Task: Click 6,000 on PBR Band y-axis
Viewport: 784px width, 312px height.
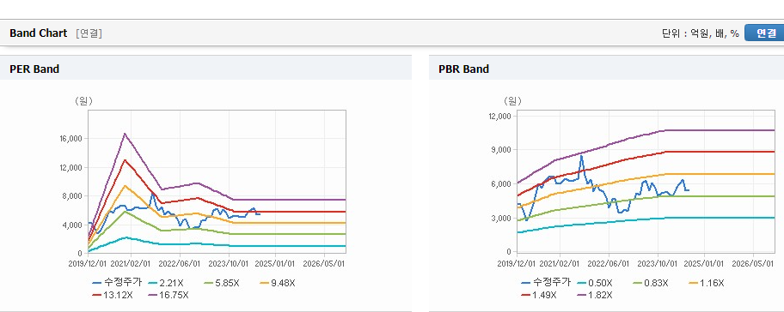Action: [x=502, y=184]
